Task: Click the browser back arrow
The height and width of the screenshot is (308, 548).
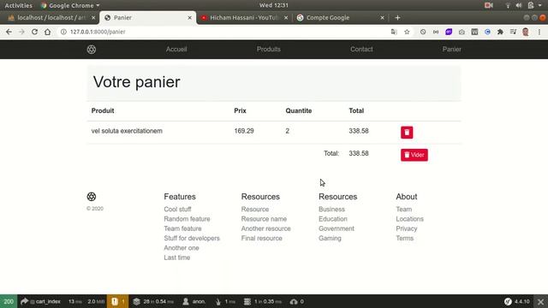Action: point(9,32)
